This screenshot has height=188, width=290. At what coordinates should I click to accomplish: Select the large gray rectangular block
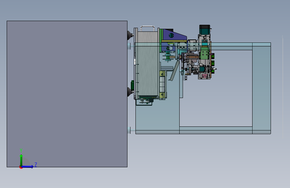[x=67, y=94]
